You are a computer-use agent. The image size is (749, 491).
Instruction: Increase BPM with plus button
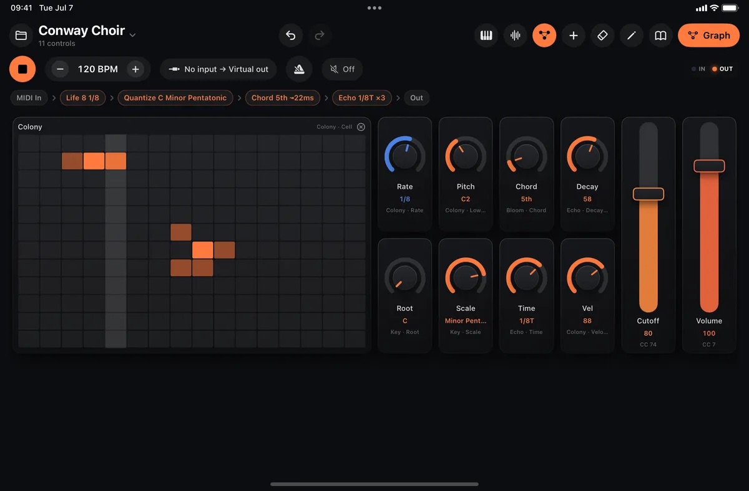coord(135,69)
